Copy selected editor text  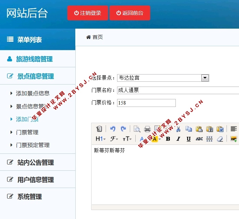pos(189,129)
